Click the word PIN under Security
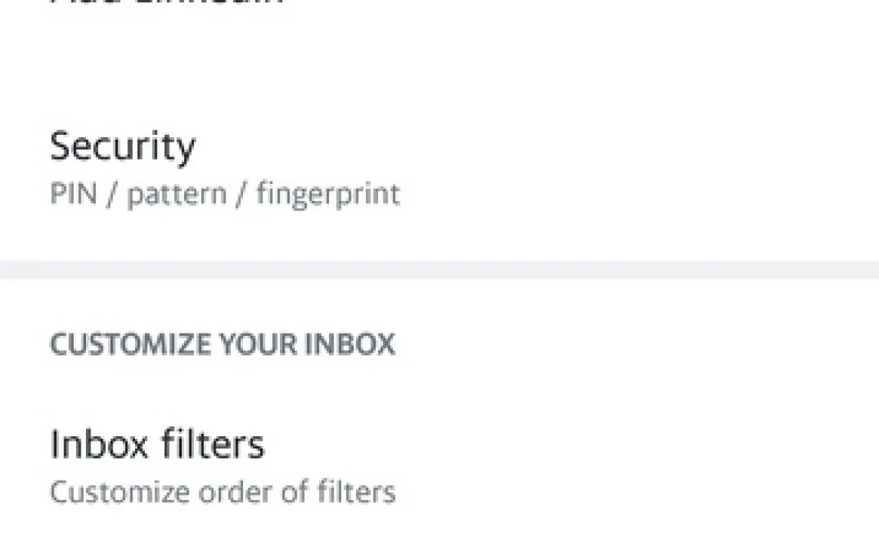This screenshot has height=549, width=879. [x=74, y=194]
